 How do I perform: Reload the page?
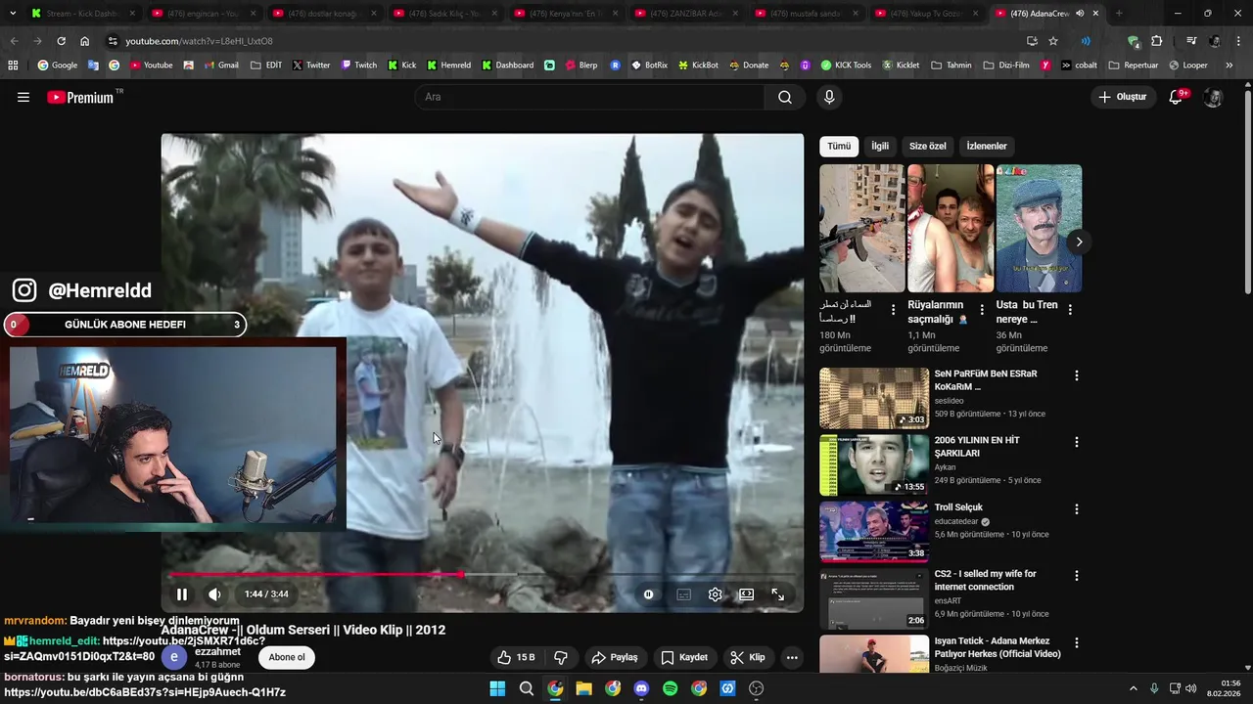coord(61,41)
